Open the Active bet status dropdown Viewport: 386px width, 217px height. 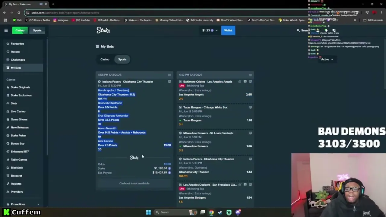[x=327, y=59]
